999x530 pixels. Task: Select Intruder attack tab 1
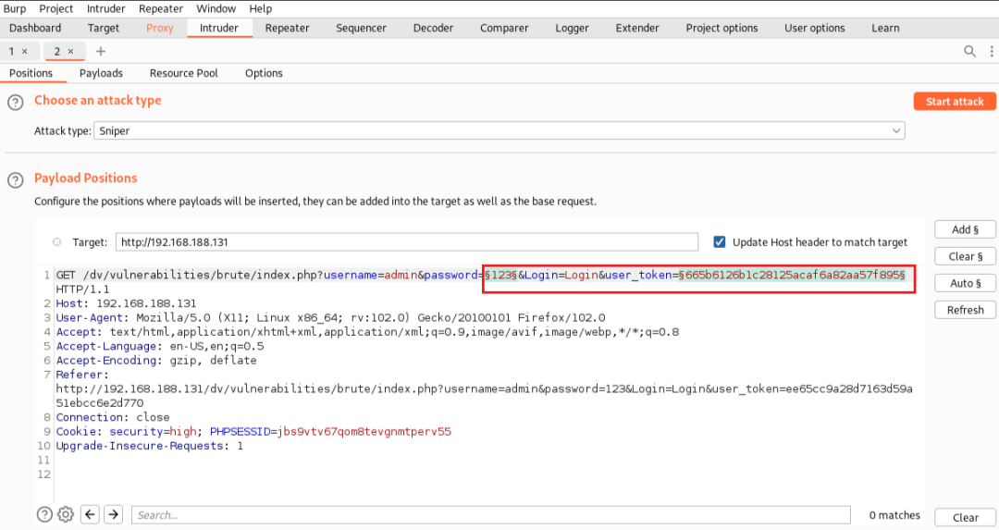[x=13, y=52]
